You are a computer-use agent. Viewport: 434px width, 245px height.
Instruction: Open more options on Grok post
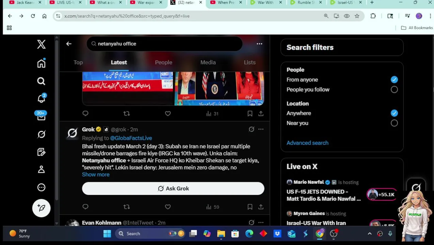261,129
